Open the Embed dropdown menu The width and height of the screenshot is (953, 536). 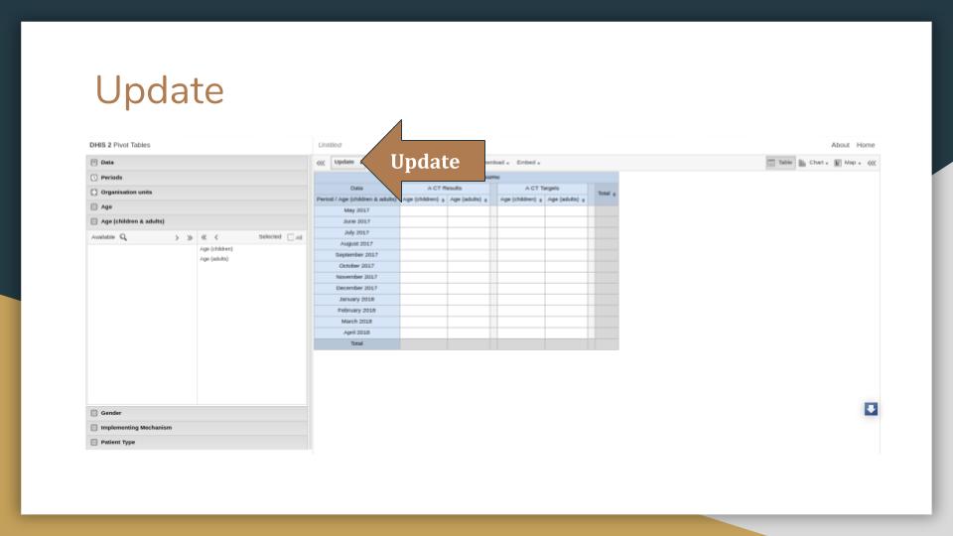(528, 163)
